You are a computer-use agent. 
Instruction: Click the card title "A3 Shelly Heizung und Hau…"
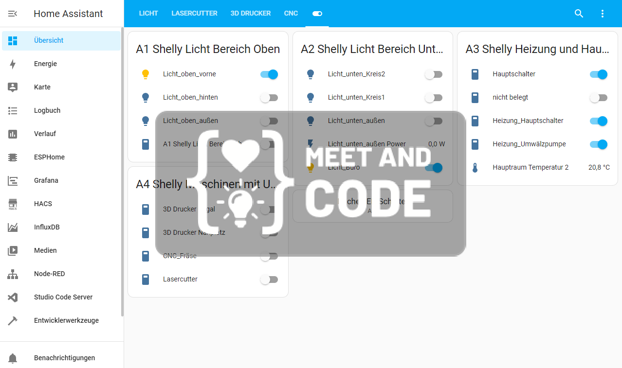pos(537,49)
